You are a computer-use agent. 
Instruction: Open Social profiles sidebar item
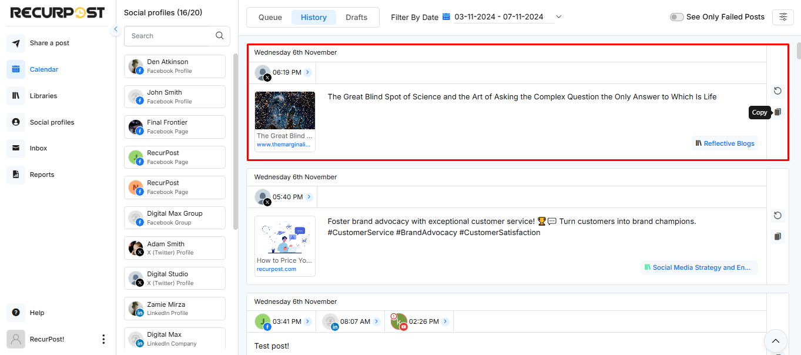(52, 122)
